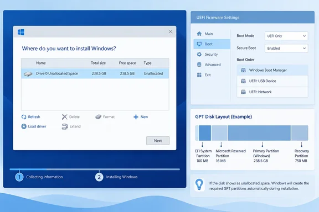
Task: Click the lightbulb tip icon
Action: 199,184
